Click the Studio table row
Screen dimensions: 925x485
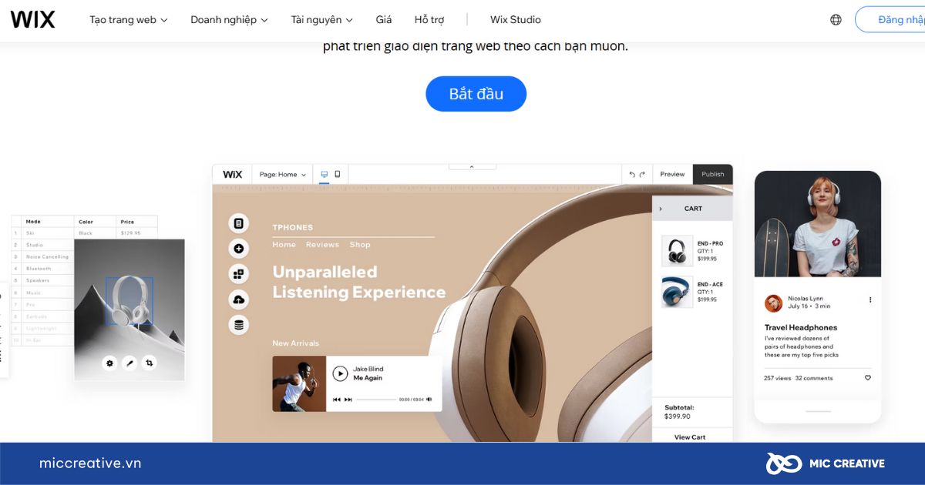click(42, 245)
